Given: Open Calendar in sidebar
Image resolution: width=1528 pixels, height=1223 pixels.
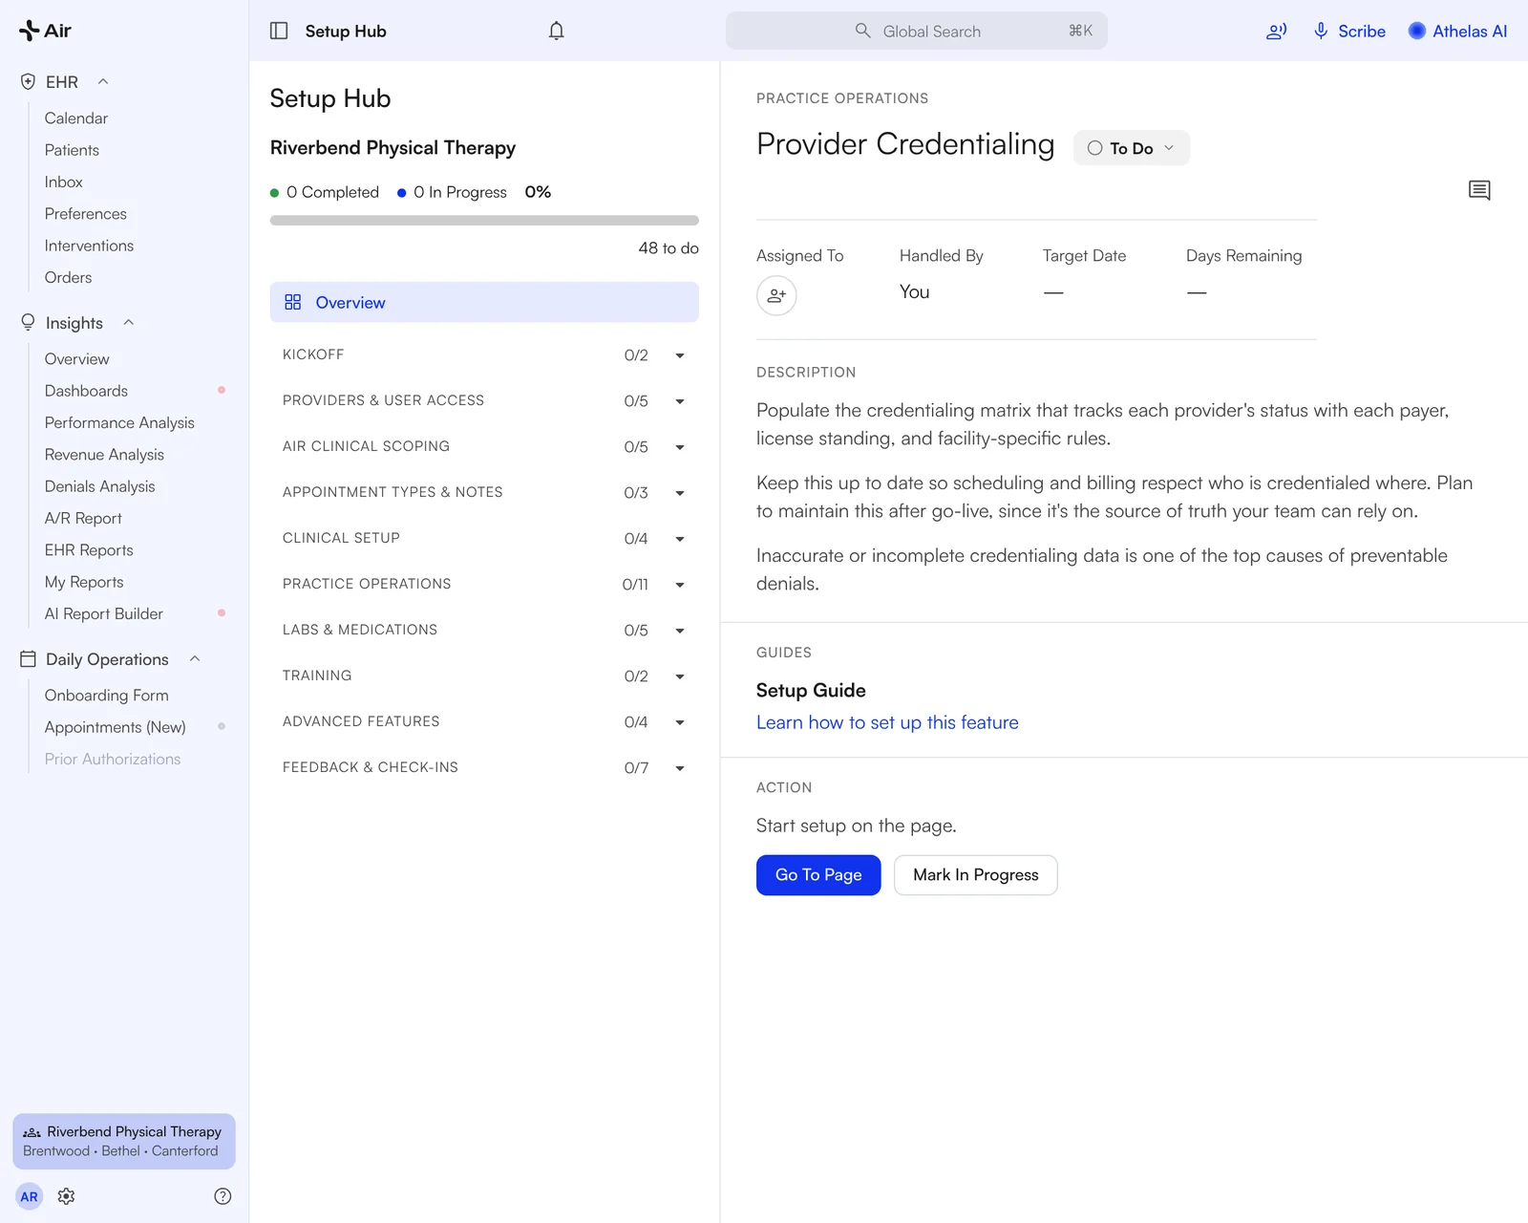Looking at the screenshot, I should click(x=76, y=118).
